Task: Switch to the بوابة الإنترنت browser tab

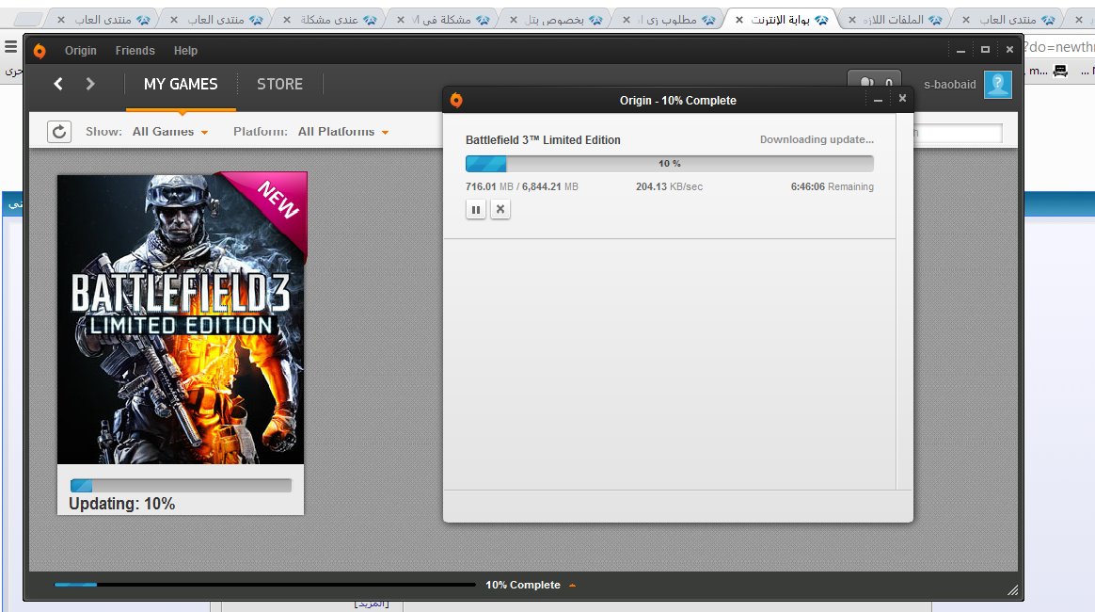Action: (x=782, y=20)
